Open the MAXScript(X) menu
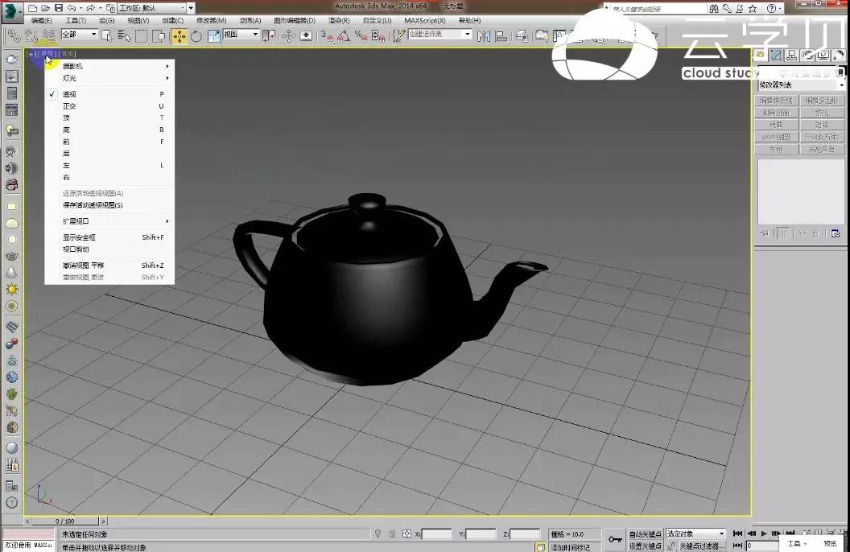 pos(425,21)
